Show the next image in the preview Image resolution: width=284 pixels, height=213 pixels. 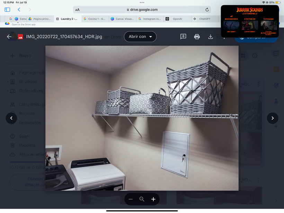(273, 118)
